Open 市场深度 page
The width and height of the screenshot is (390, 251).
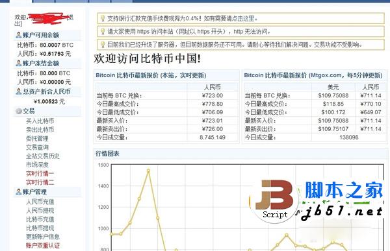[37, 165]
